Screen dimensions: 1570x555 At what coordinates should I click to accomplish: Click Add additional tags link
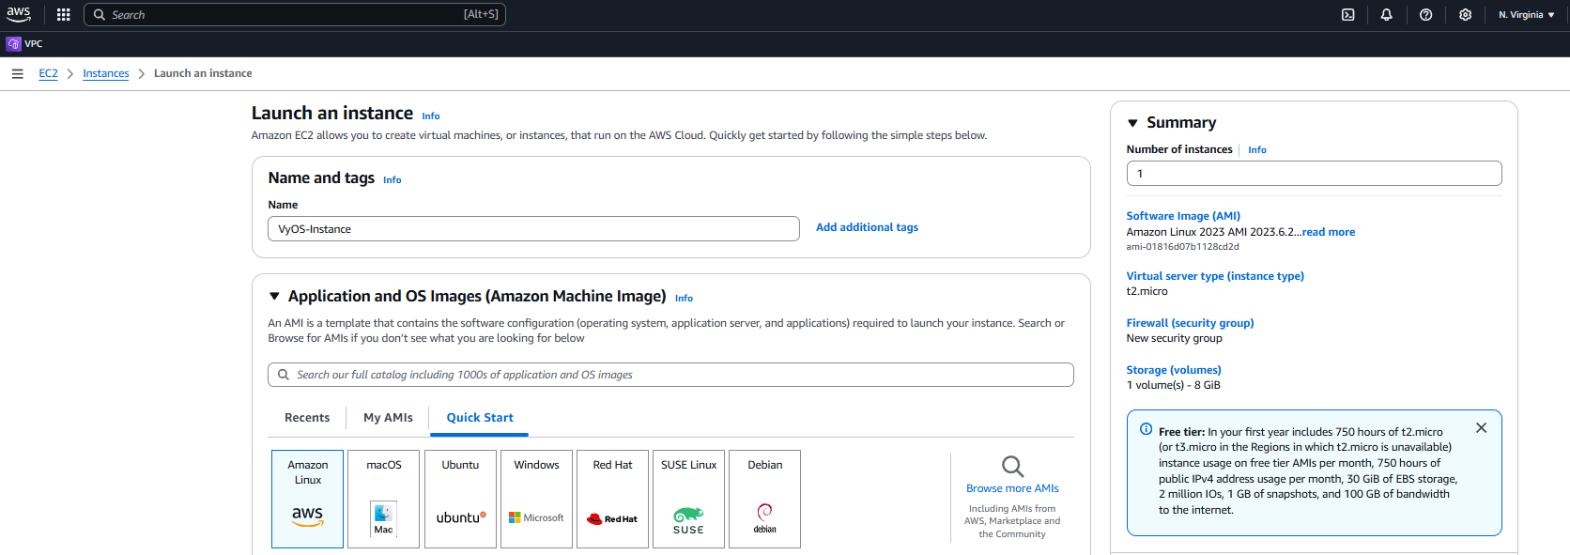pos(867,227)
